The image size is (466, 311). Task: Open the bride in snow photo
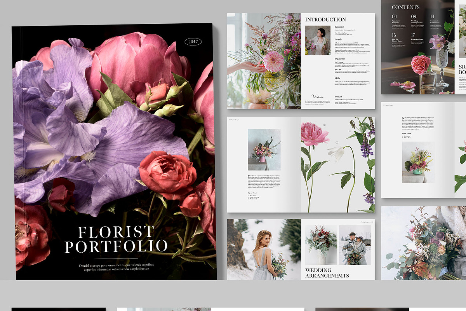264,249
